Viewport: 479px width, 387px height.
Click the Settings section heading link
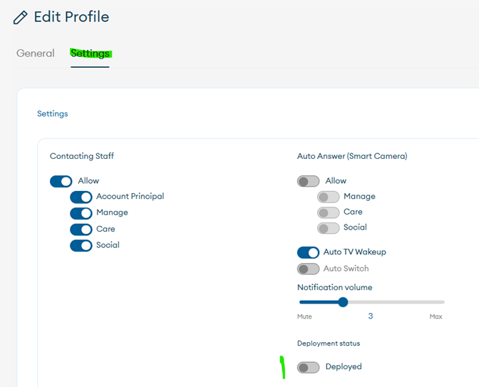coord(52,113)
